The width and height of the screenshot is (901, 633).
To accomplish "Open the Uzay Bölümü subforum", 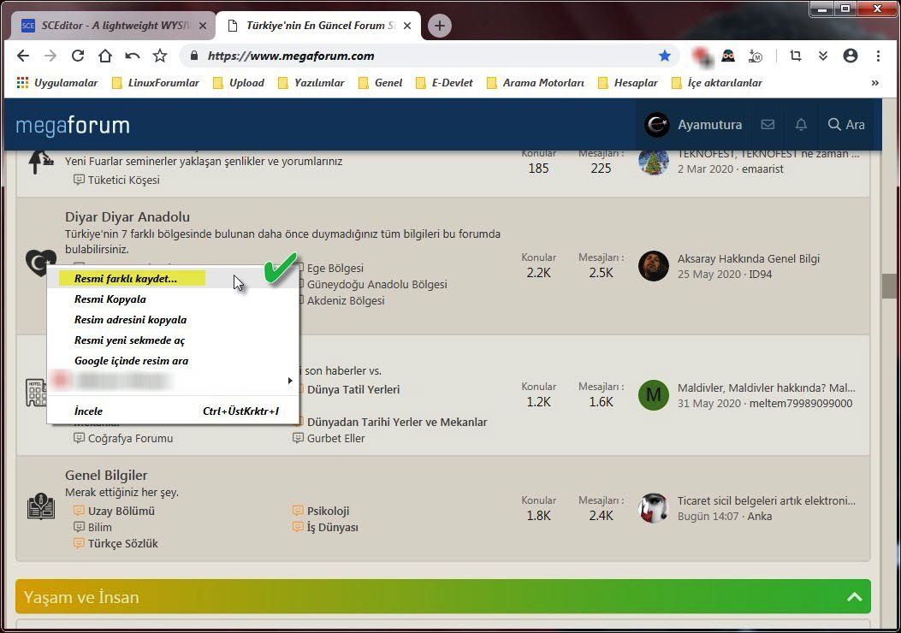I will pyautogui.click(x=122, y=512).
